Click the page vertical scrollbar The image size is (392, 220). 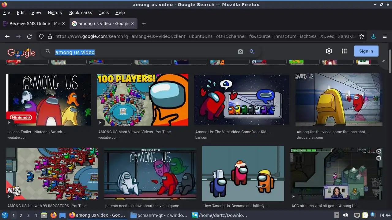point(390,61)
